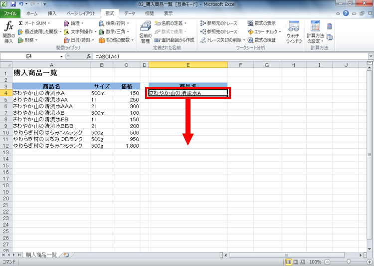Image resolution: width=374 pixels, height=266 pixels.
Task: Switch to the Data (データ) tab
Action: pyautogui.click(x=130, y=13)
